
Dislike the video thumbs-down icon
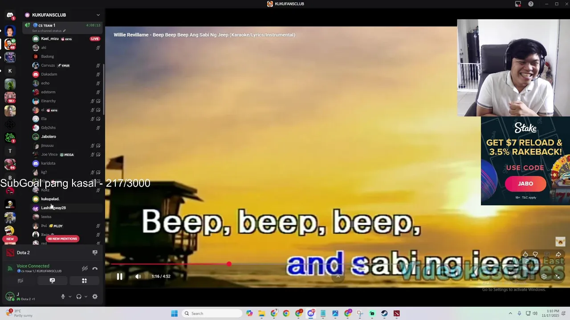535,254
